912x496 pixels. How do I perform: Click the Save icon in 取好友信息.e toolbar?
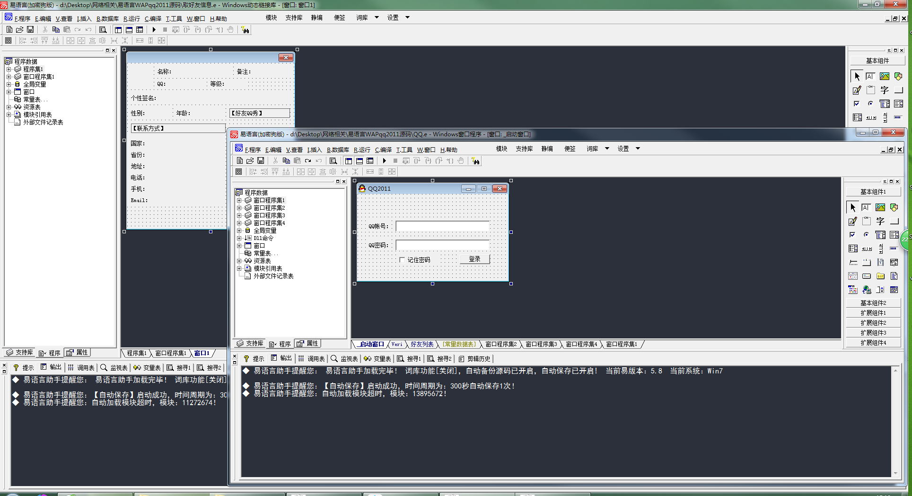pos(30,30)
